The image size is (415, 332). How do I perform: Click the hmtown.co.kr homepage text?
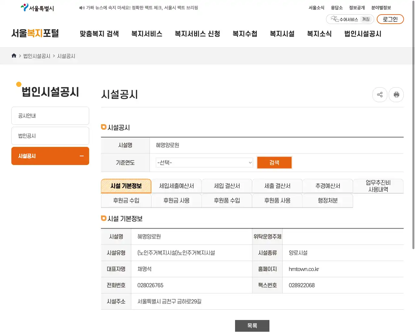[304, 269]
